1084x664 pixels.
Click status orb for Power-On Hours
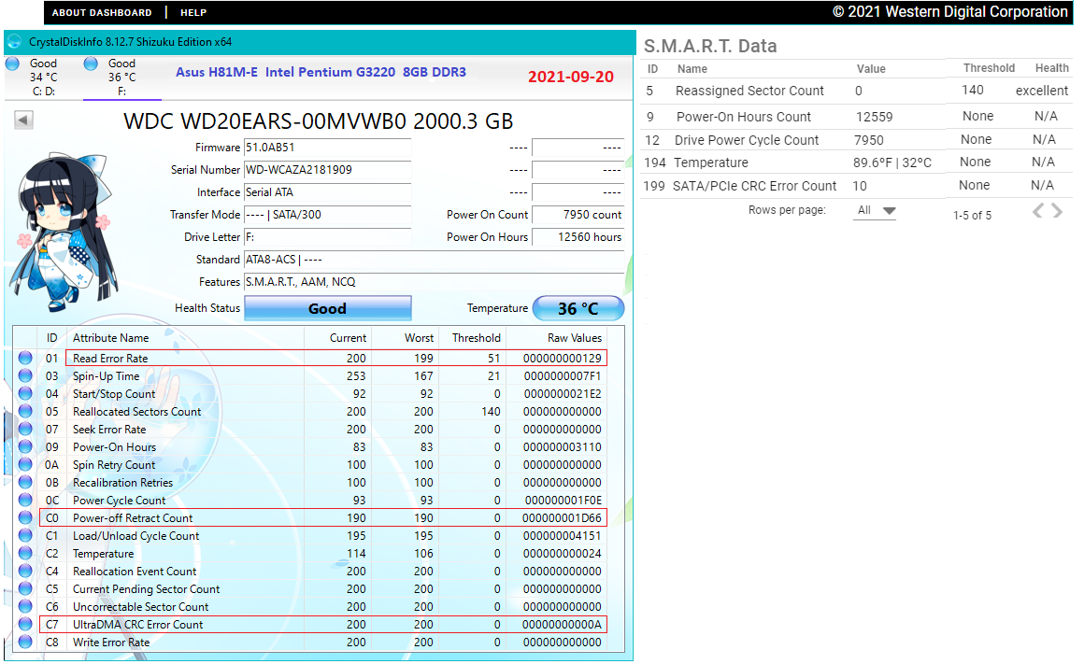click(x=25, y=447)
